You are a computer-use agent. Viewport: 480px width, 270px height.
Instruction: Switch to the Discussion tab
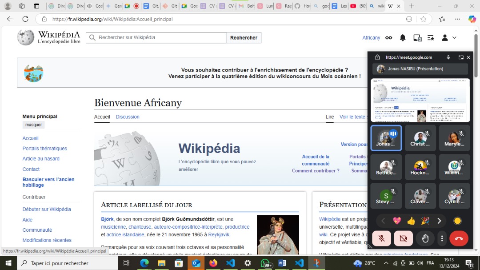click(x=128, y=117)
